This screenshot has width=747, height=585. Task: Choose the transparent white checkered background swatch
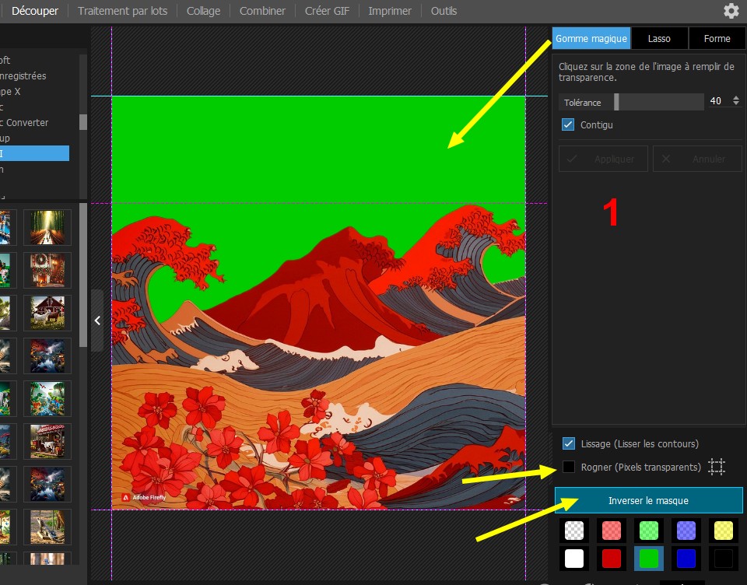pyautogui.click(x=574, y=531)
